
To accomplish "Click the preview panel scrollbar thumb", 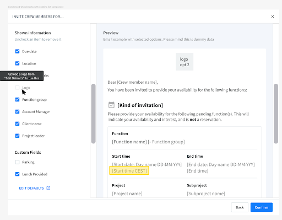I will point(276,114).
